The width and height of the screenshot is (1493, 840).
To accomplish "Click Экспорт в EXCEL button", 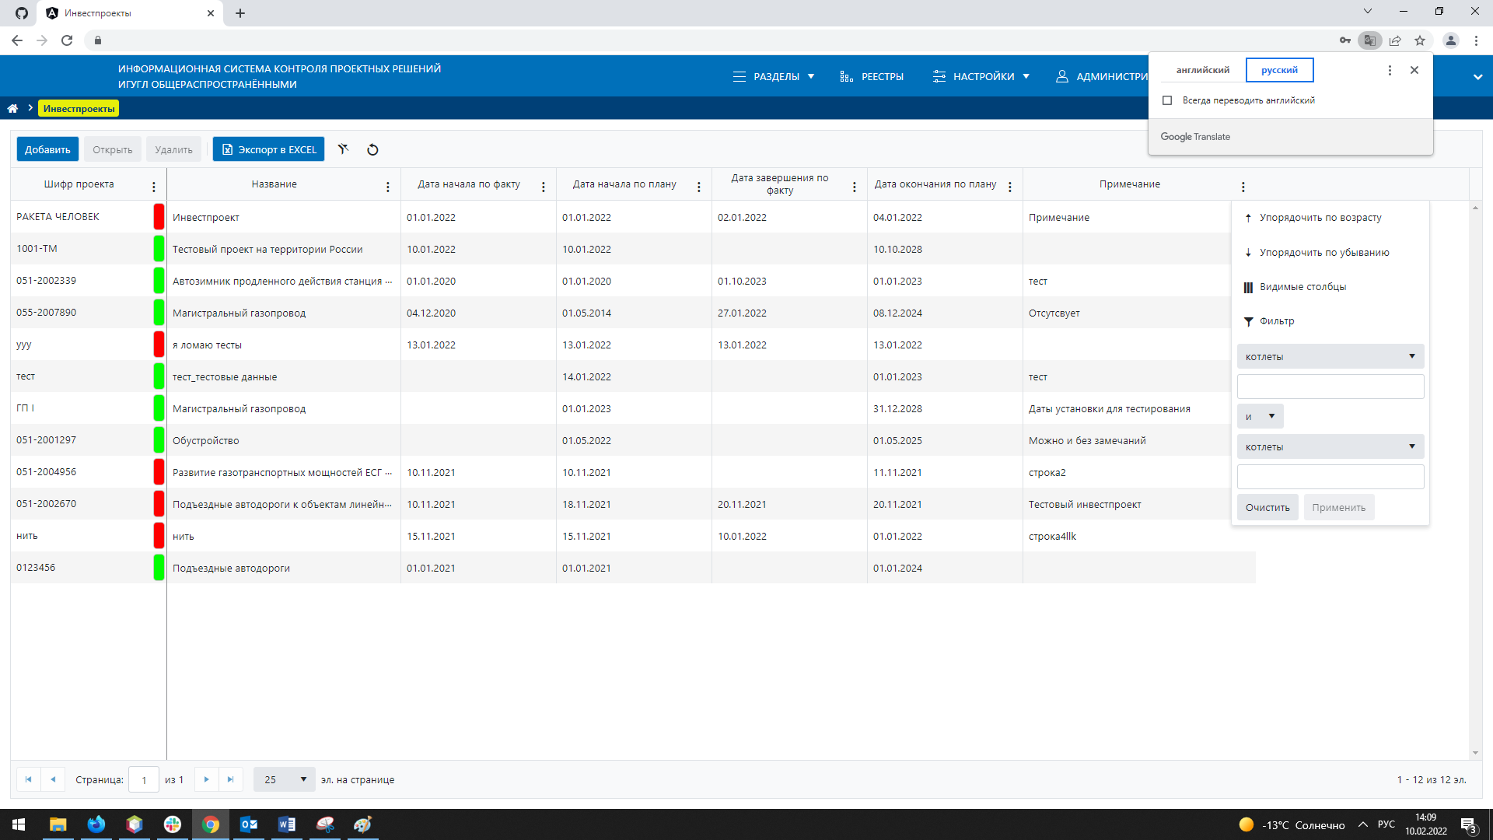I will [269, 149].
